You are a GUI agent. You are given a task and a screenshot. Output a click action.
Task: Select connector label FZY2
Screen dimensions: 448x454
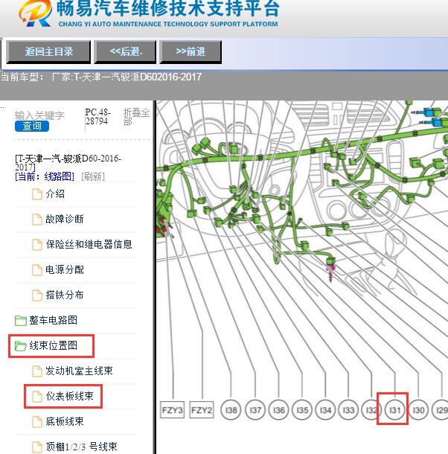tap(202, 410)
